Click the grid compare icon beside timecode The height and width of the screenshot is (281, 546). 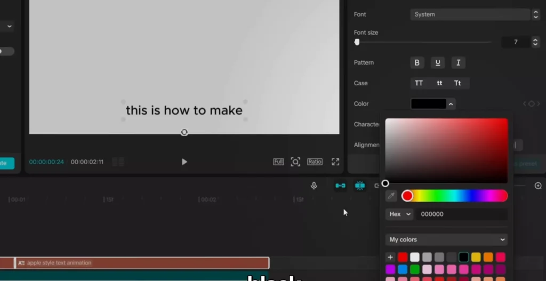(118, 162)
